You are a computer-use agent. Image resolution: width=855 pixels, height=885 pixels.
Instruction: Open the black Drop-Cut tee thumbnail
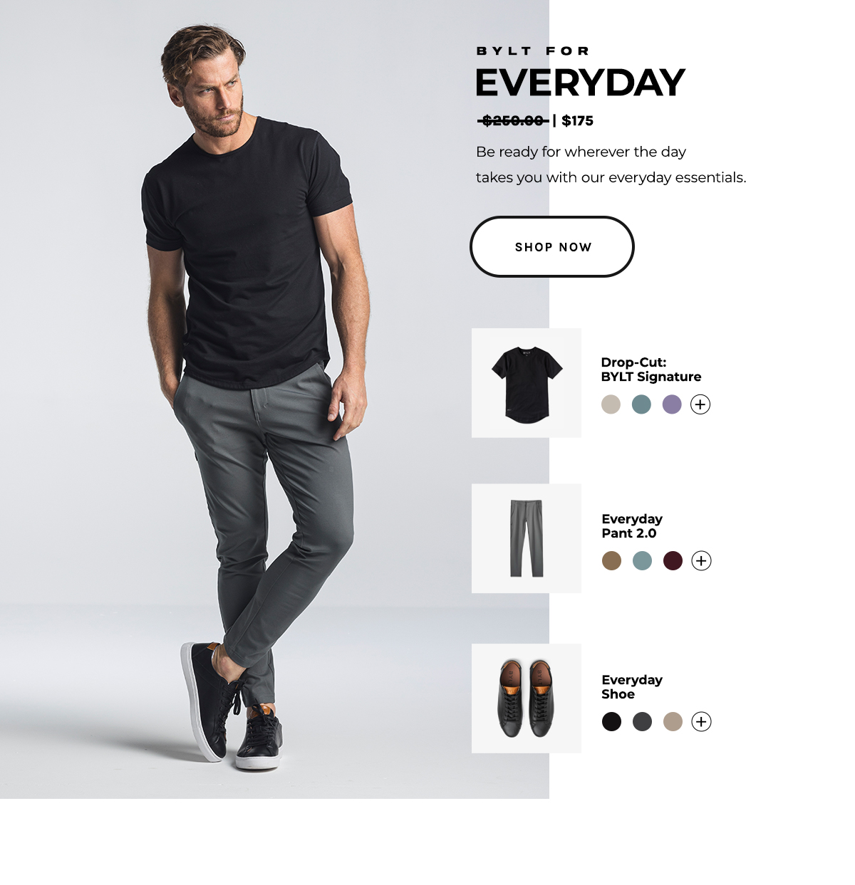pyautogui.click(x=527, y=383)
